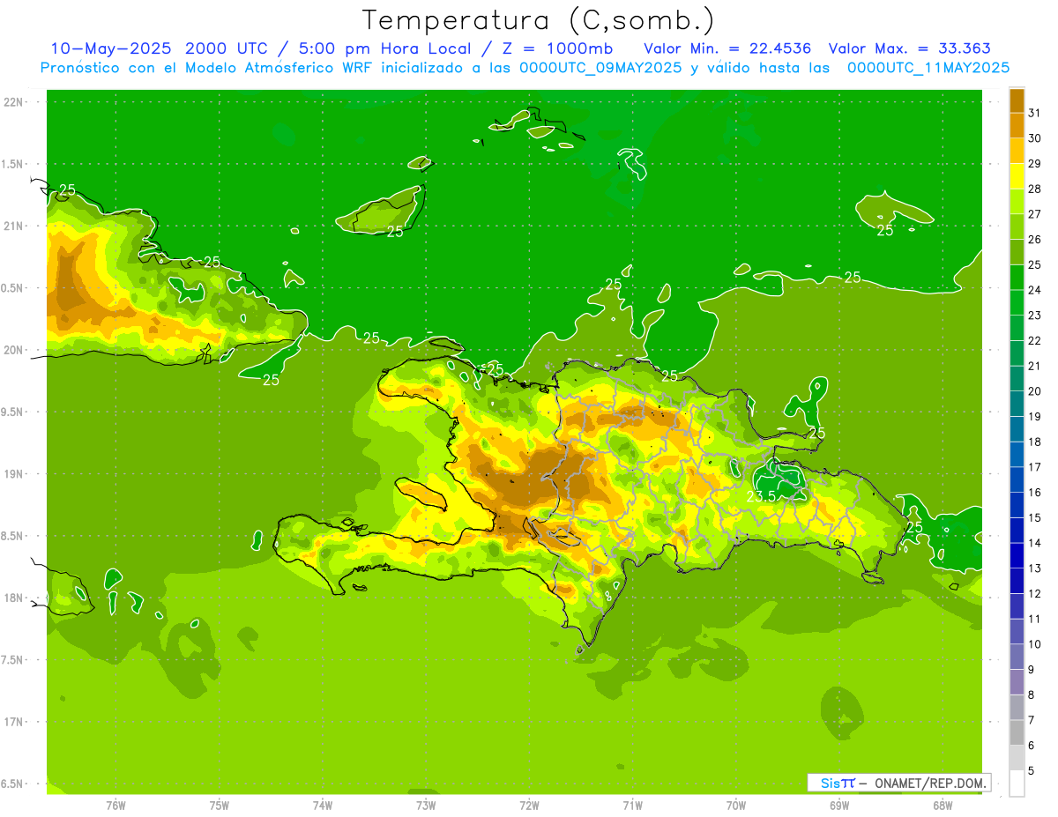Click the gray legend swatch between 6 and 7

tap(1017, 732)
